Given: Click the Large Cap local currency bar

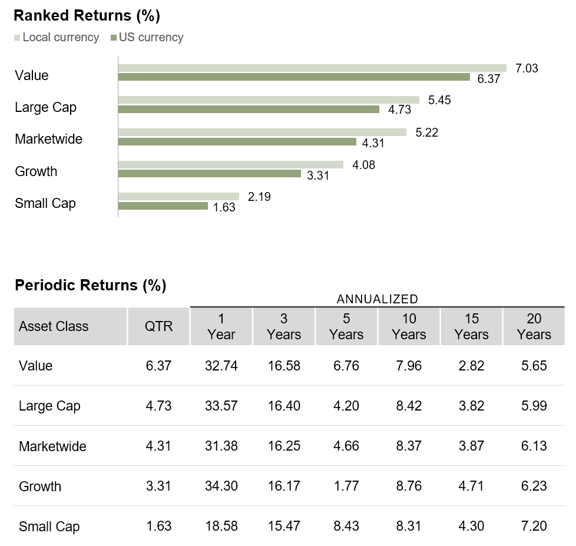Looking at the screenshot, I should (x=269, y=100).
